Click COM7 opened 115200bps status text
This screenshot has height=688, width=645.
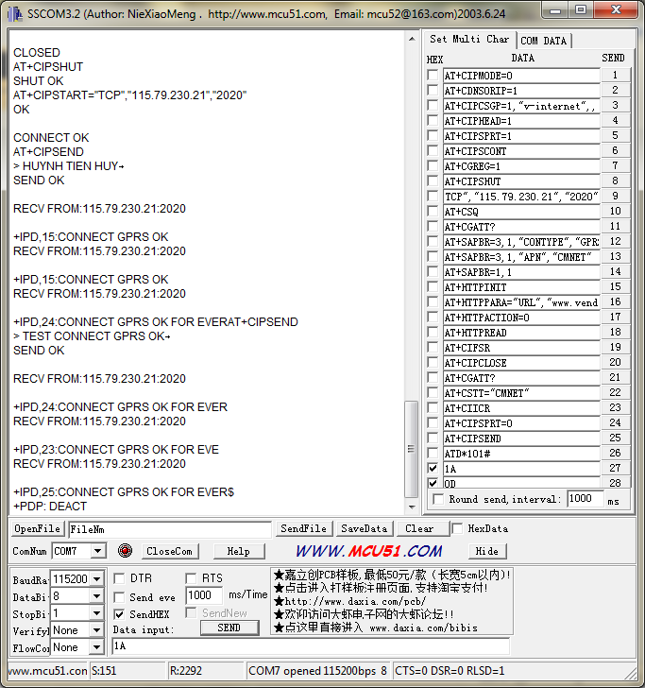tap(317, 671)
